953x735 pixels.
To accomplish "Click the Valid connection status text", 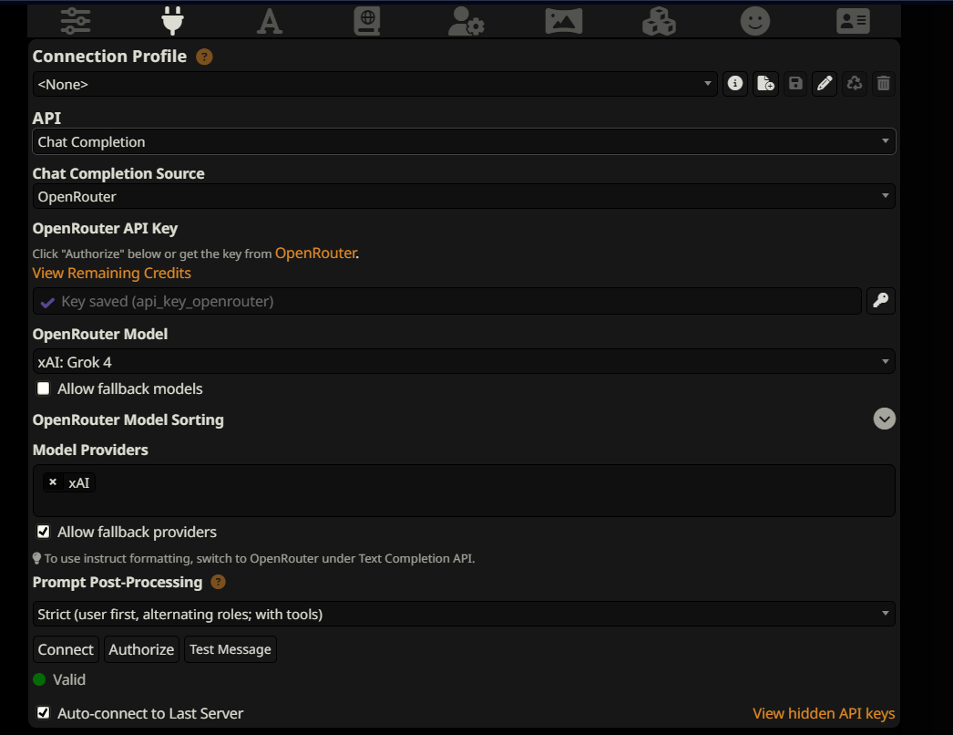I will coord(69,679).
